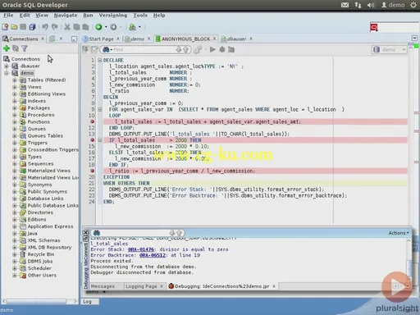This screenshot has width=420, height=315.
Task: Open the Navigate menu
Action: pos(66,16)
